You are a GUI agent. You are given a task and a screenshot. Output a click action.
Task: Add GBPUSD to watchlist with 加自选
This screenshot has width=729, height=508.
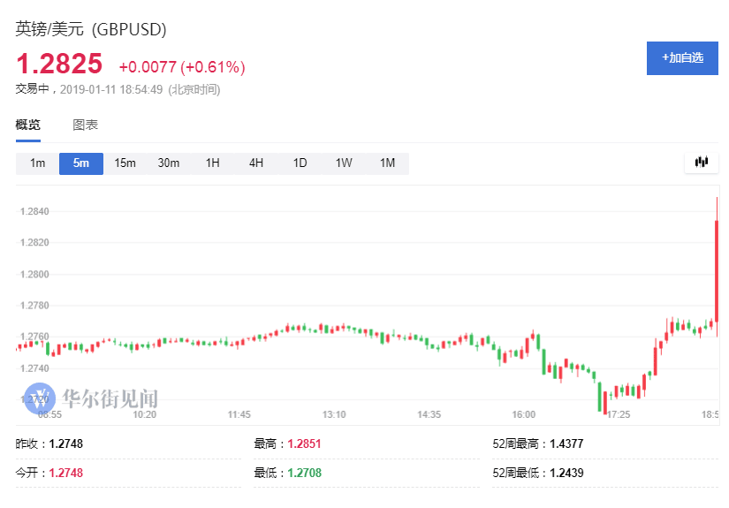tap(681, 57)
